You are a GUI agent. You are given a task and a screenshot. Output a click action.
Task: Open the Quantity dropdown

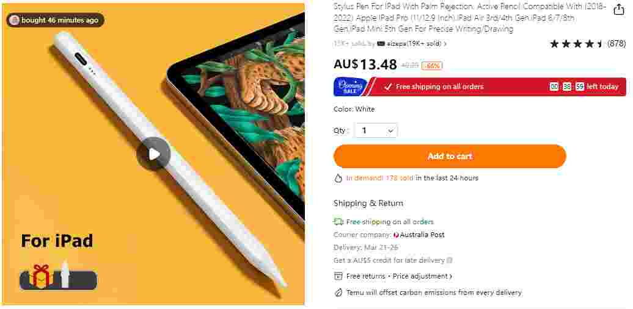(x=376, y=130)
